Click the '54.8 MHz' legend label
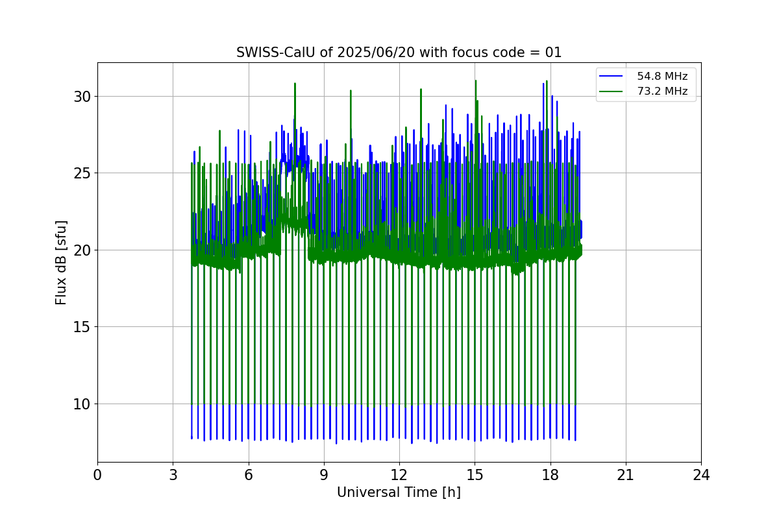This screenshot has width=779, height=519. [x=662, y=77]
